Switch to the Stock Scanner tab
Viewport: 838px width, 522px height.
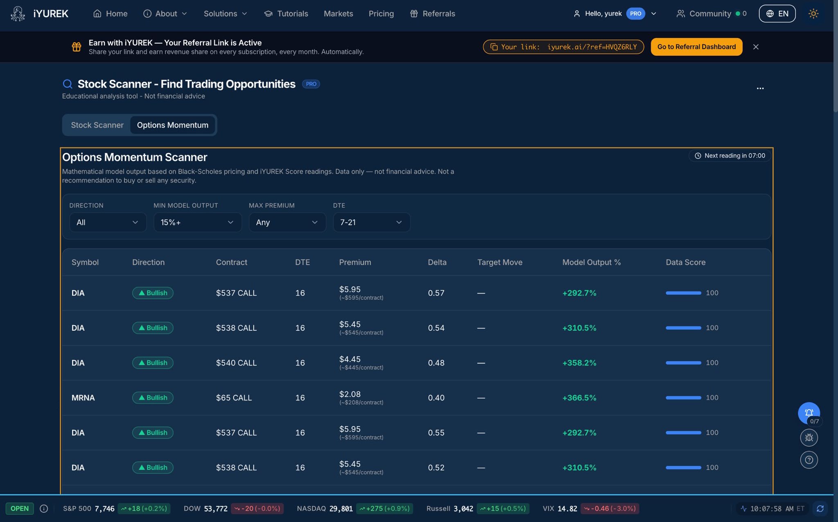pyautogui.click(x=97, y=125)
